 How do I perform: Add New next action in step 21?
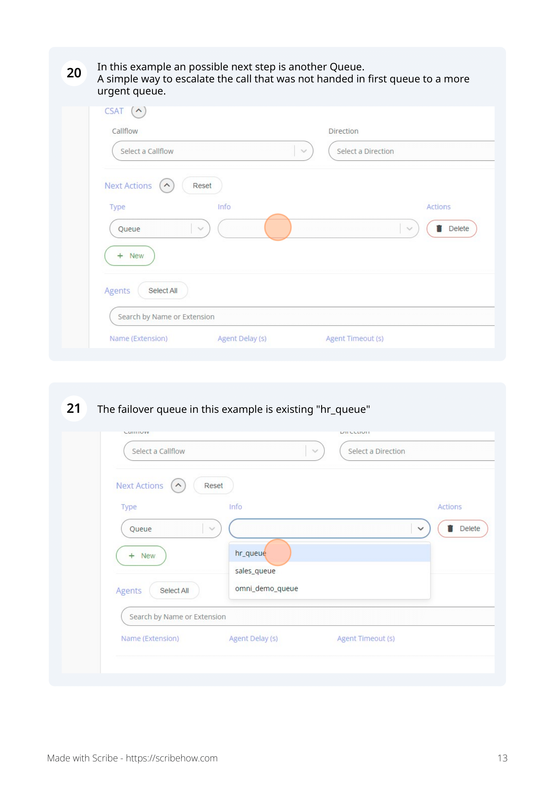click(141, 555)
